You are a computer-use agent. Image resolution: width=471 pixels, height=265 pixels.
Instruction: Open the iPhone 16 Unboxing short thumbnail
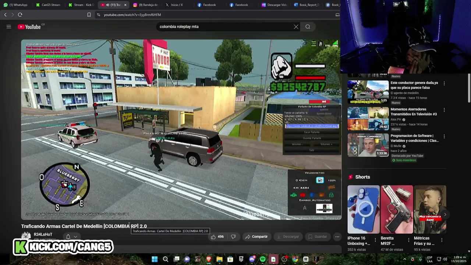coord(364,209)
